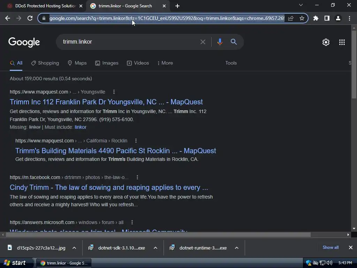
Task: Start voice search with microphone
Action: 220,42
